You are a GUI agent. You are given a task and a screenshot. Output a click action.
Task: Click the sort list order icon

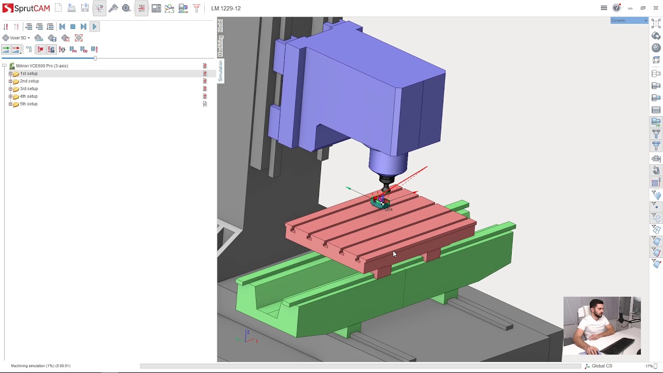tap(50, 27)
